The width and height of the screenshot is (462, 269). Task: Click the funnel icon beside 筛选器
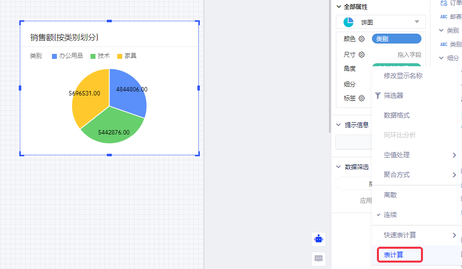pyautogui.click(x=378, y=95)
